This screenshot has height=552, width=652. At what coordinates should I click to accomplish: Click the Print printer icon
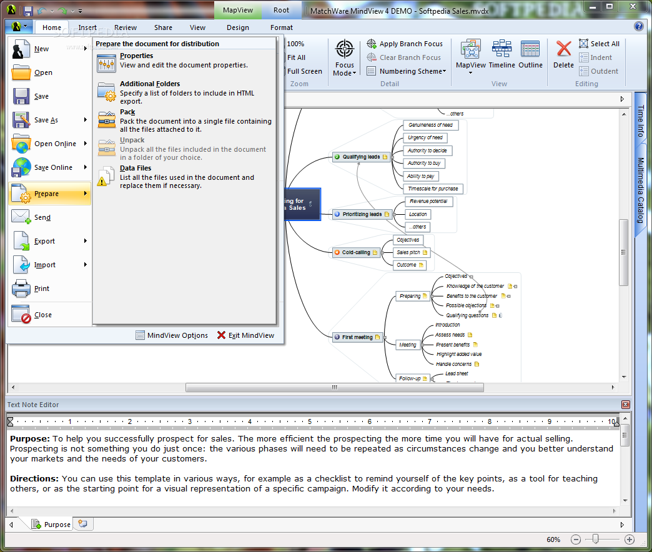point(21,288)
